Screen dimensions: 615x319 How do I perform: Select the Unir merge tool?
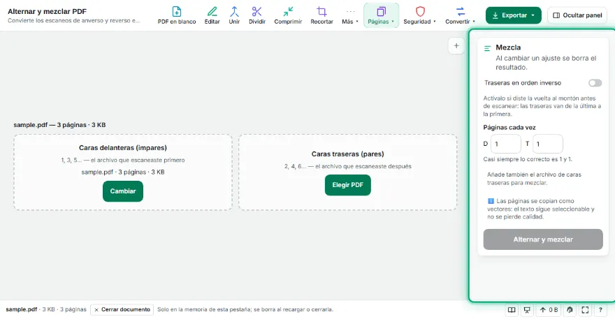coord(234,15)
